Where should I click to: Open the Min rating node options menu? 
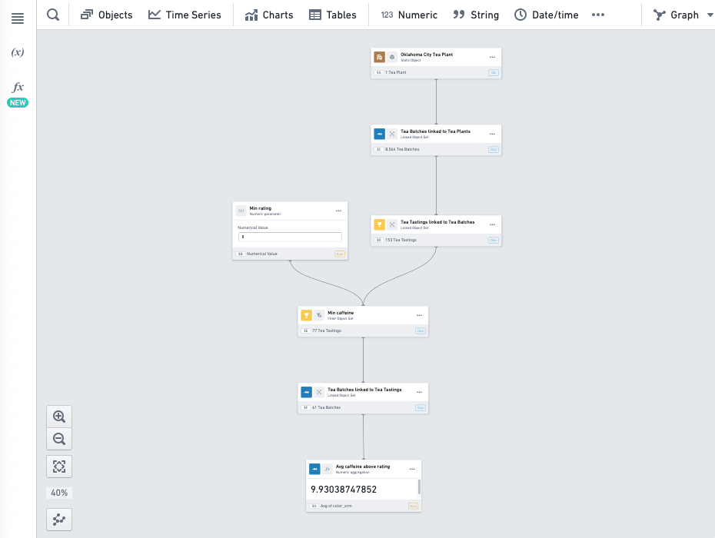click(x=338, y=211)
